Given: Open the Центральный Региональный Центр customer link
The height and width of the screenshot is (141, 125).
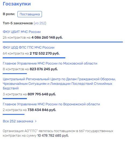Looking at the screenshot, I should (59, 83).
